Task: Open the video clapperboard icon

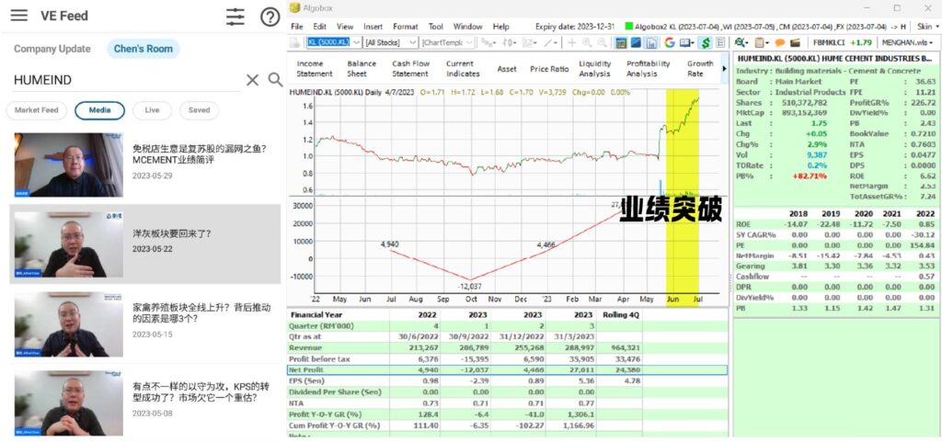Action: point(795,42)
